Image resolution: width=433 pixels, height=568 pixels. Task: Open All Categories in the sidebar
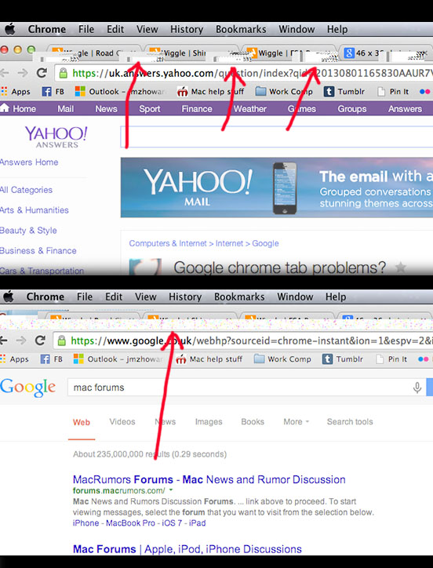point(26,190)
